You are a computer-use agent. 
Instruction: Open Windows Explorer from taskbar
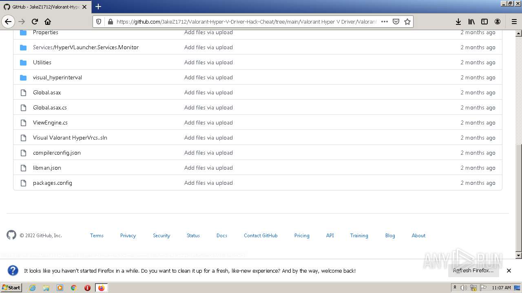(46, 288)
